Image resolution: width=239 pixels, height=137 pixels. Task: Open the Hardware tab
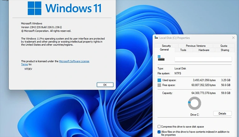(x=204, y=50)
